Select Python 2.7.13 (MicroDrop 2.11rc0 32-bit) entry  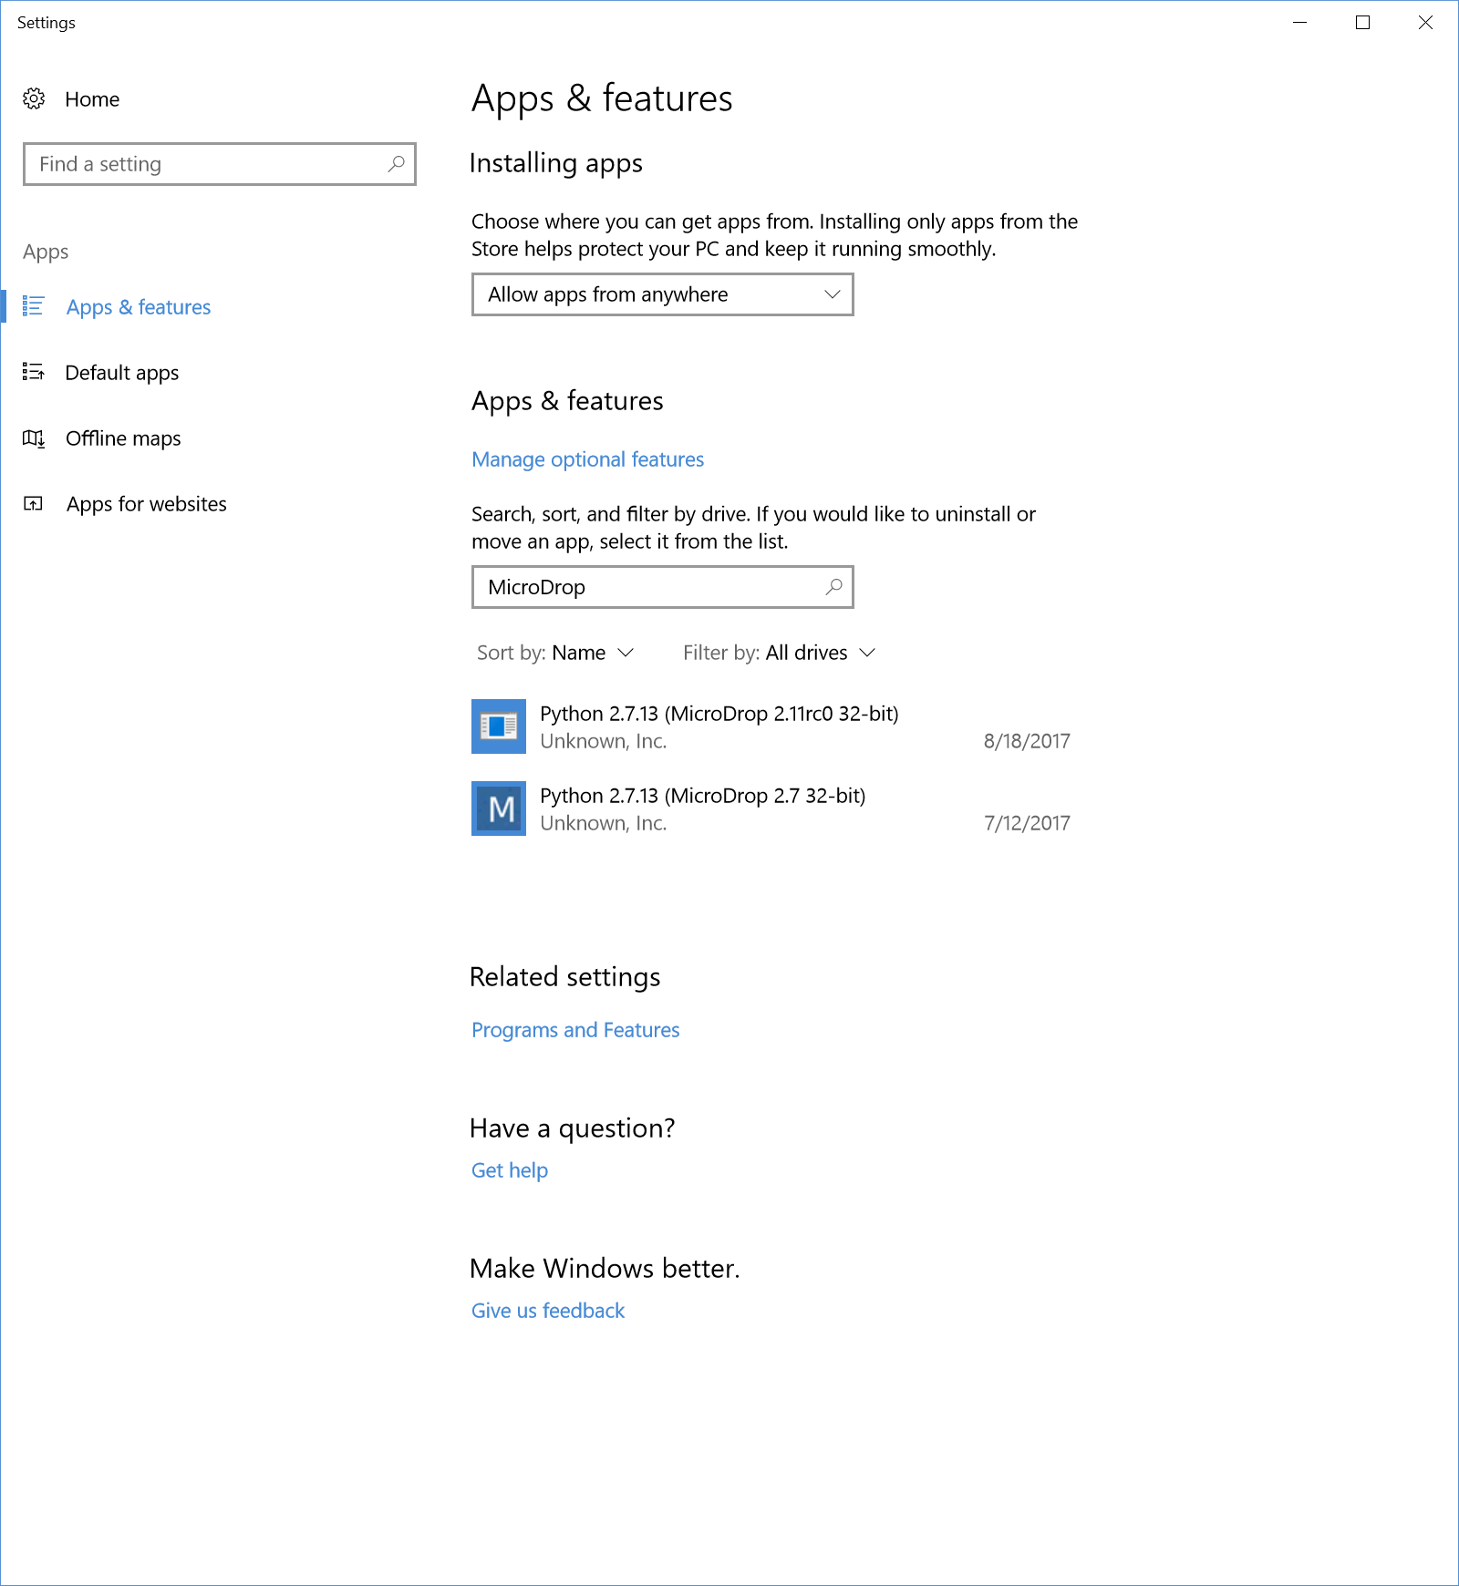coord(771,726)
